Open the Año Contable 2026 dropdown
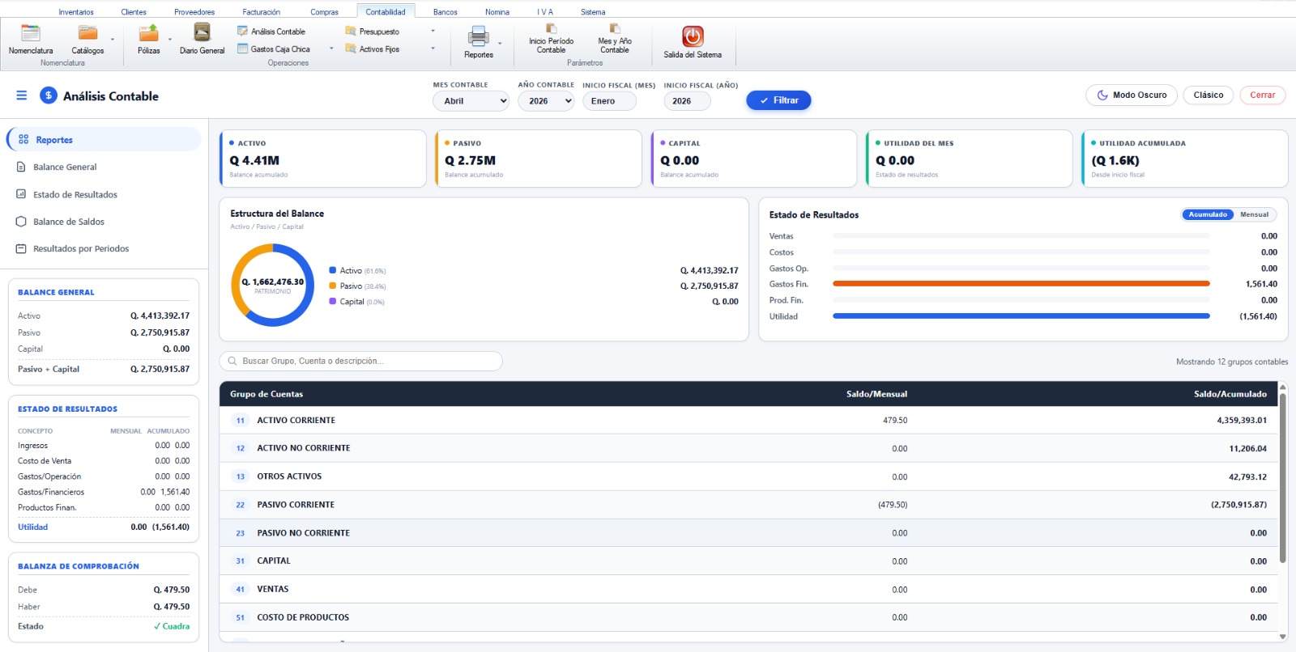 (546, 101)
